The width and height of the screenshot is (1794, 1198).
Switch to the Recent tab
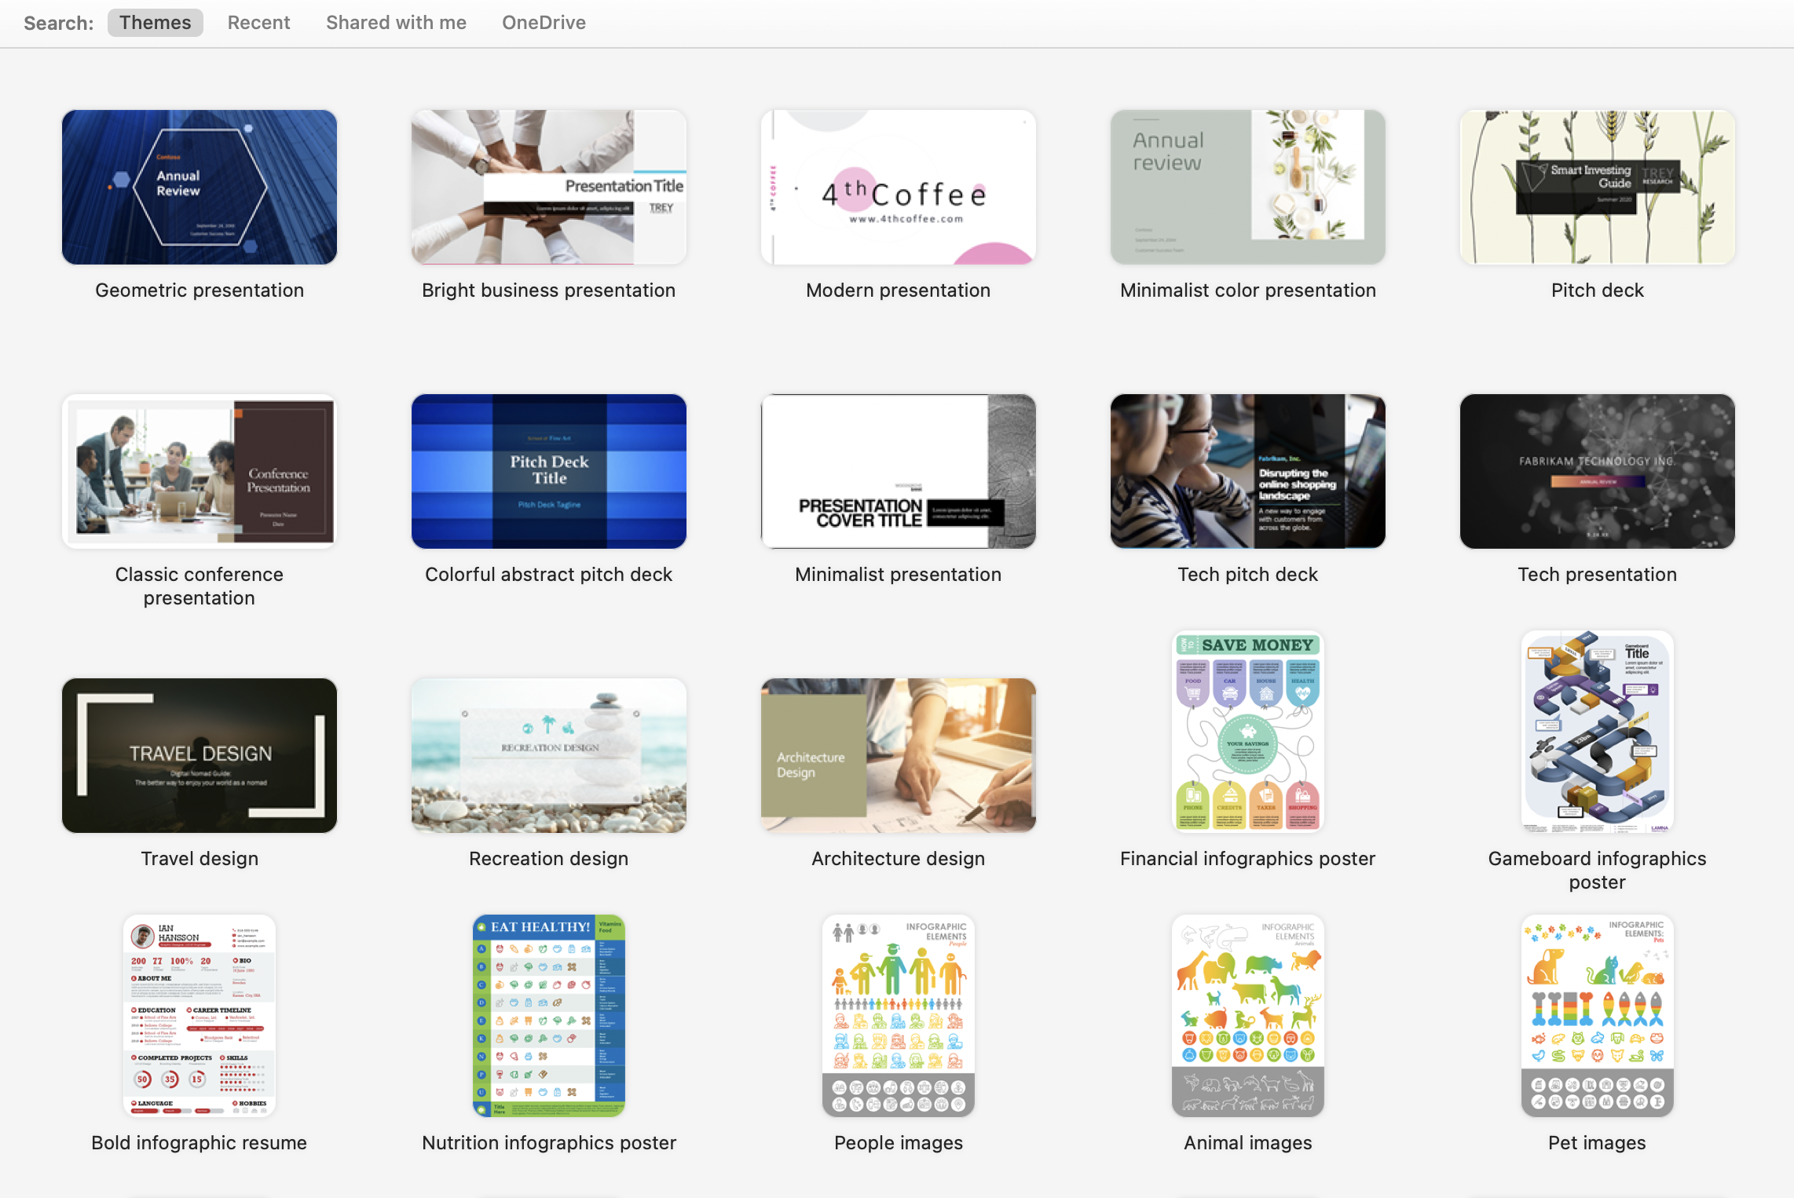[x=258, y=20]
